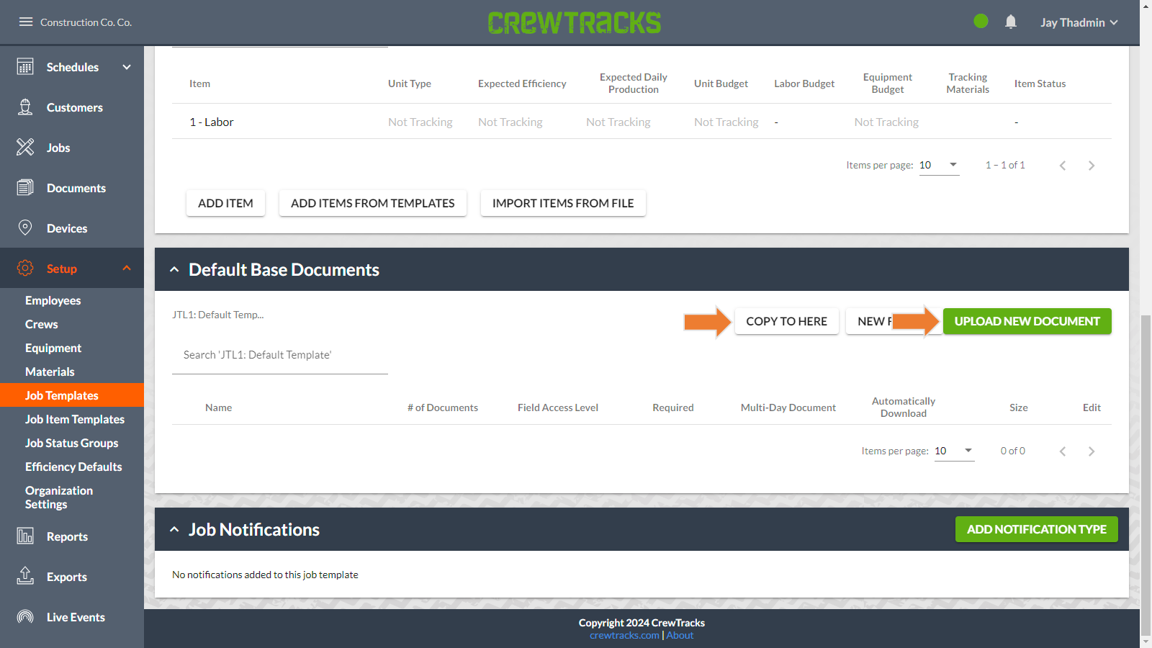Viewport: 1152px width, 648px height.
Task: Open Exports upload icon
Action: (x=25, y=576)
